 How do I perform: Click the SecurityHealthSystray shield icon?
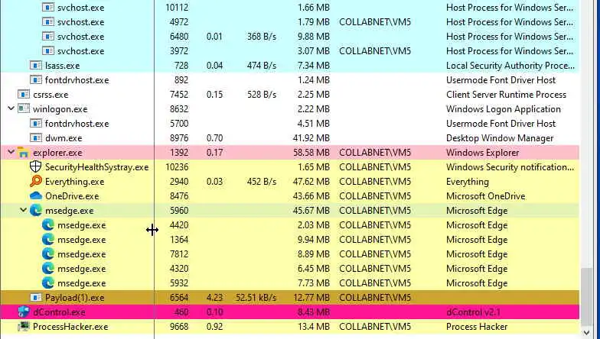pos(35,166)
